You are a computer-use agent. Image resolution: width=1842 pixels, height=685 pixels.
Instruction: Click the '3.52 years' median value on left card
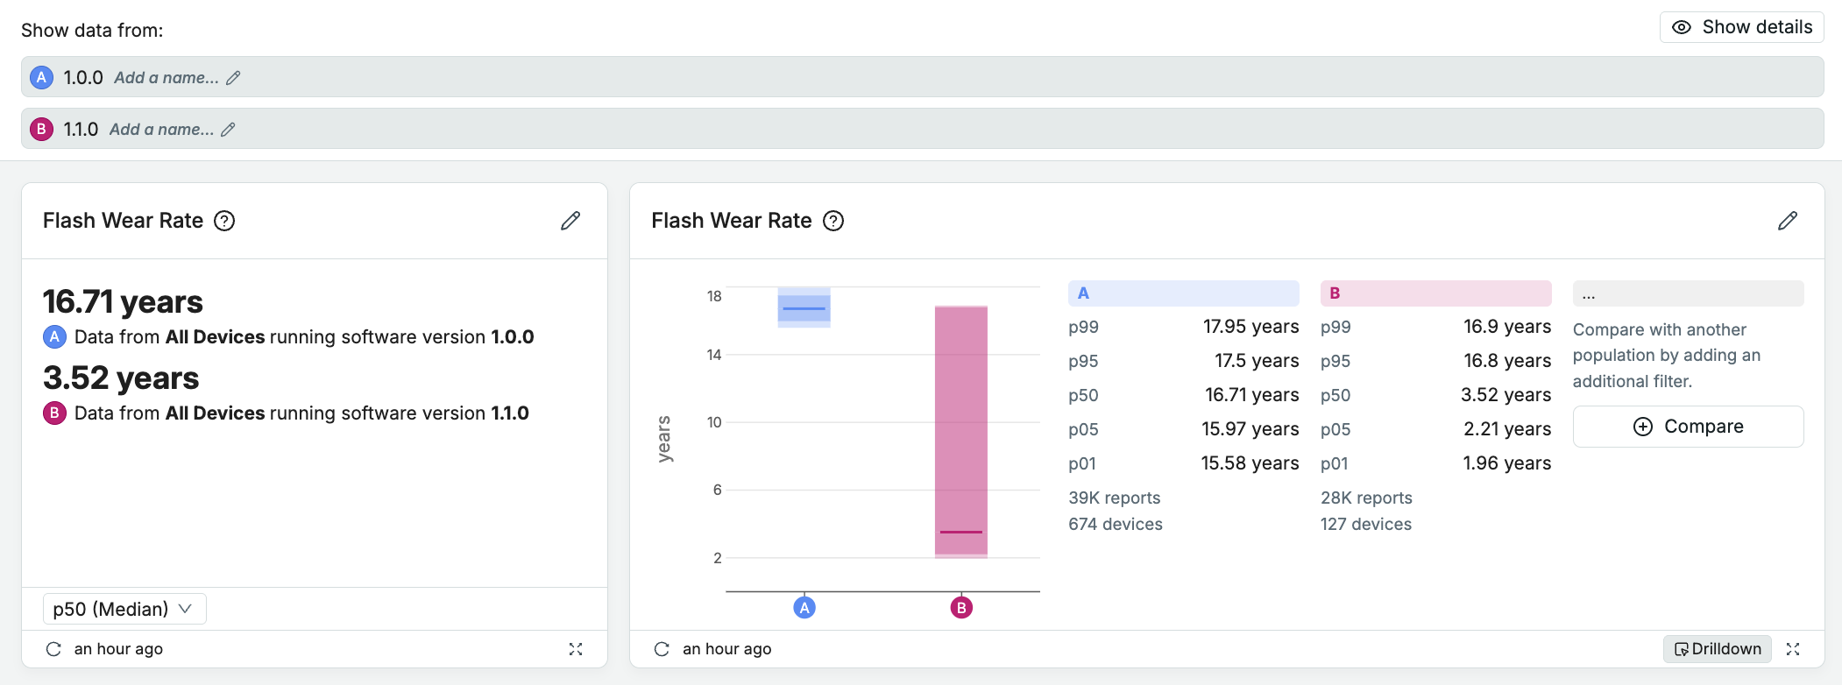121,378
